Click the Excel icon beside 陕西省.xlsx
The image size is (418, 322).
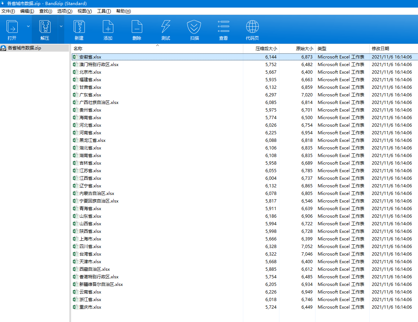click(x=75, y=231)
